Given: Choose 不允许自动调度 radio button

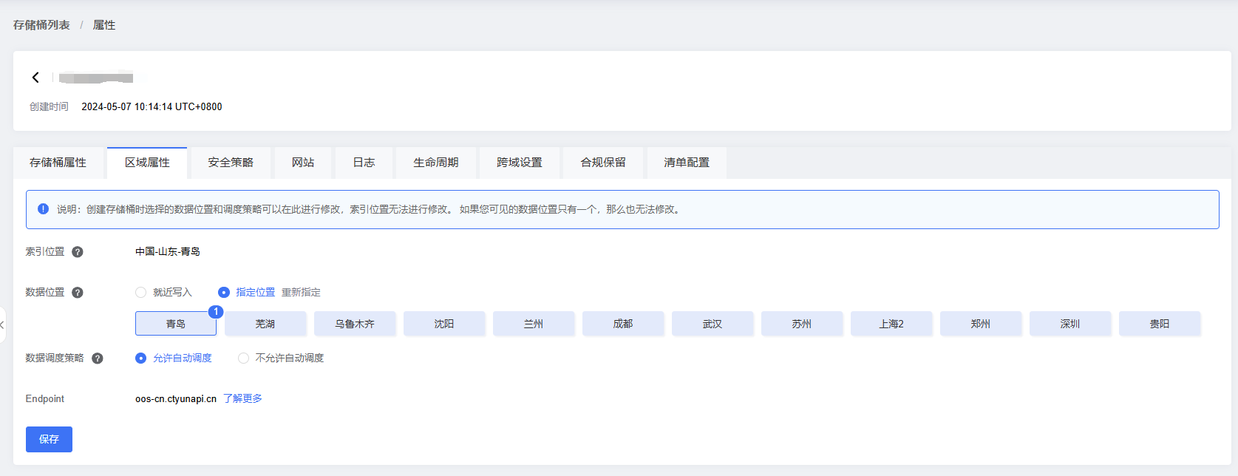Looking at the screenshot, I should 243,358.
